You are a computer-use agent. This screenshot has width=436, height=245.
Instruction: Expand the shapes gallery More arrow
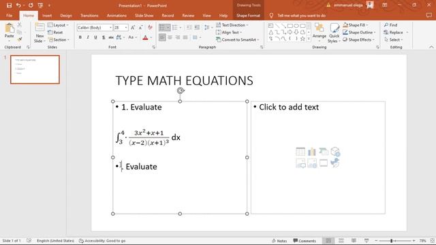tap(309, 39)
